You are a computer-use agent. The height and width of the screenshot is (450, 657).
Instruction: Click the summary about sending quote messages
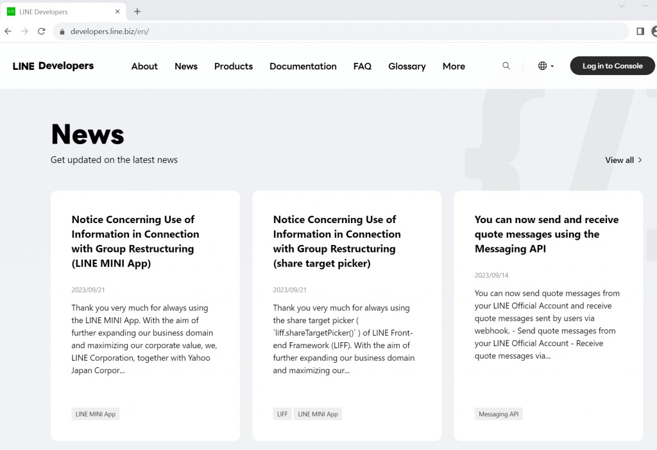pyautogui.click(x=547, y=324)
